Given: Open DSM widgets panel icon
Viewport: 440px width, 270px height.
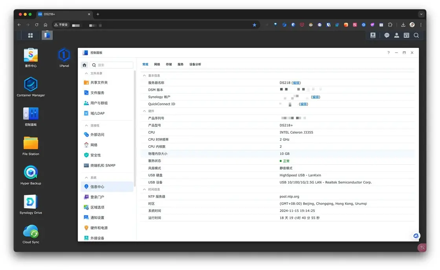Looking at the screenshot, I should 406,35.
